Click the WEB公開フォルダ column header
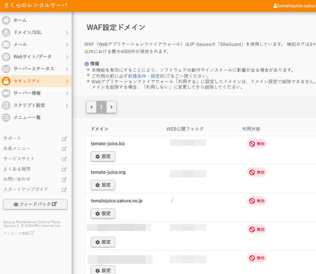The height and width of the screenshot is (274, 316). coord(185,129)
